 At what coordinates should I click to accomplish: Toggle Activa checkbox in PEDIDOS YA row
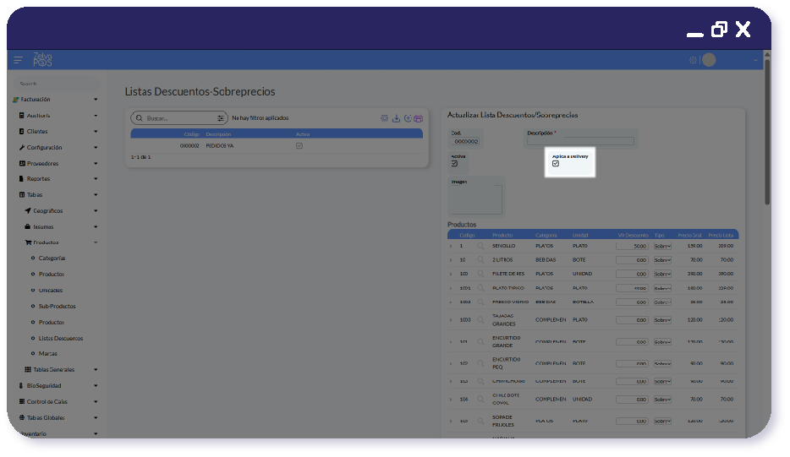tap(299, 146)
